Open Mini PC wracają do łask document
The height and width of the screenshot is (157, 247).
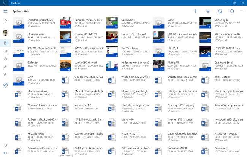[x=82, y=94]
